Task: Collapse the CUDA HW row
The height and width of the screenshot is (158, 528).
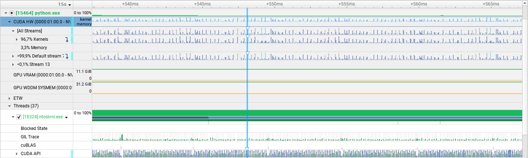Action: [9, 22]
